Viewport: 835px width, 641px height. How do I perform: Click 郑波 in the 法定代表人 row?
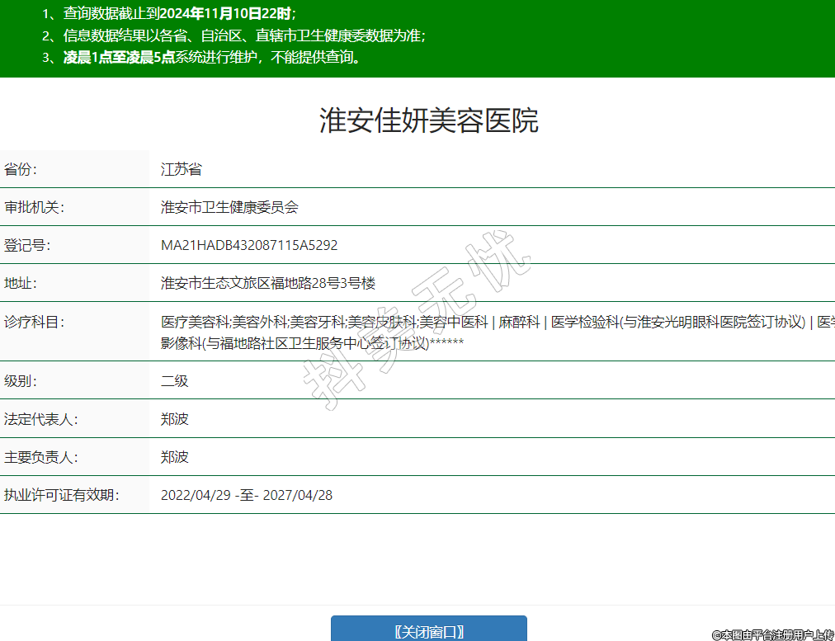(x=175, y=419)
